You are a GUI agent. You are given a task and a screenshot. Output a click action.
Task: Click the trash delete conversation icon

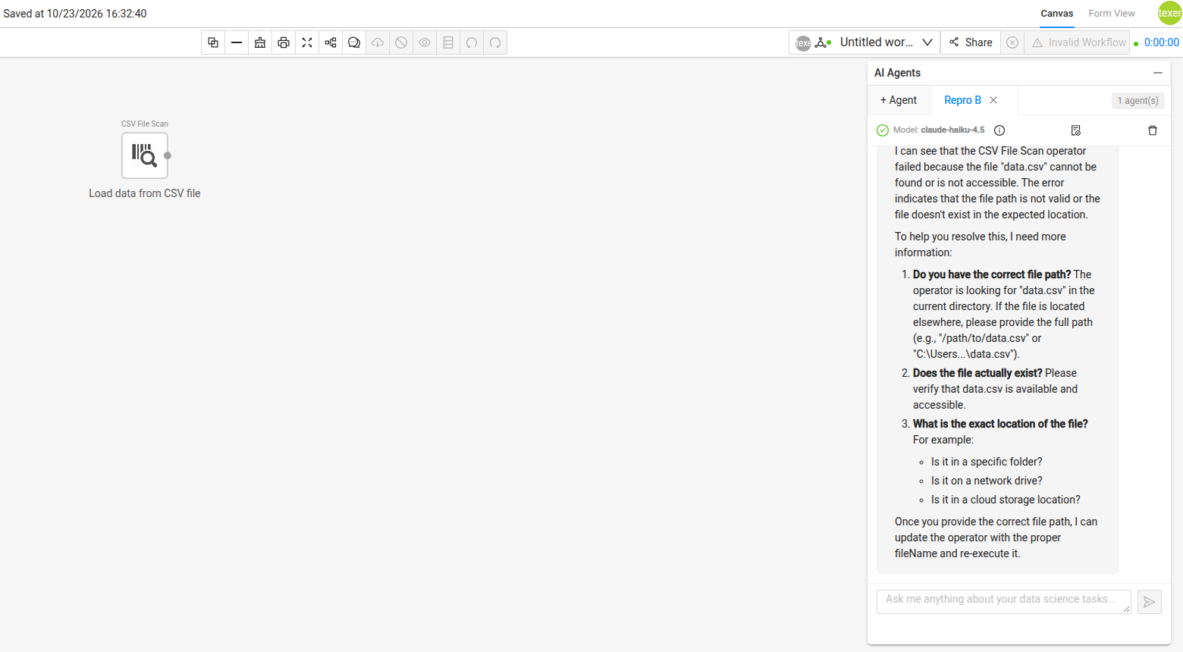1153,130
